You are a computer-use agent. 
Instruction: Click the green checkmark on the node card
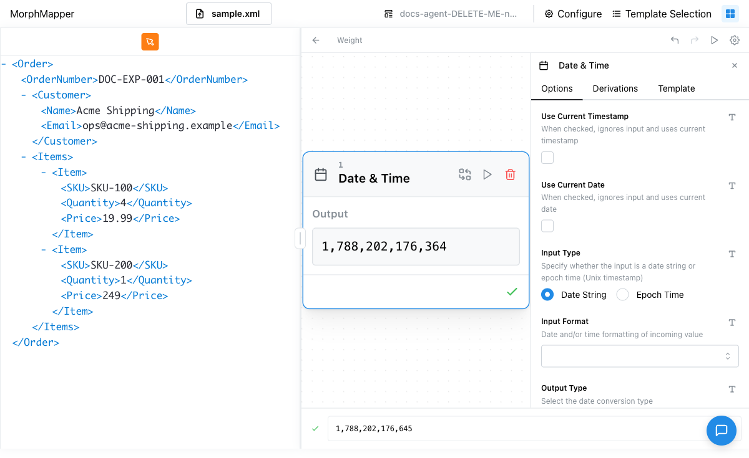(x=512, y=292)
